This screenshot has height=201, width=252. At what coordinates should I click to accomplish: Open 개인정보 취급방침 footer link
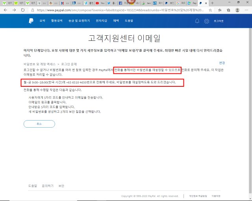(x=198, y=196)
